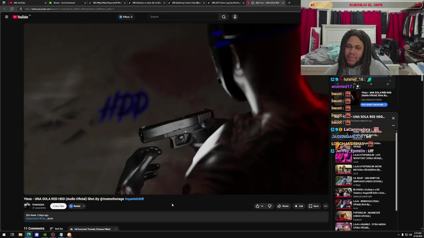Open the Remix dropdown
Viewport: 424px width, 238px height.
pyautogui.click(x=77, y=206)
